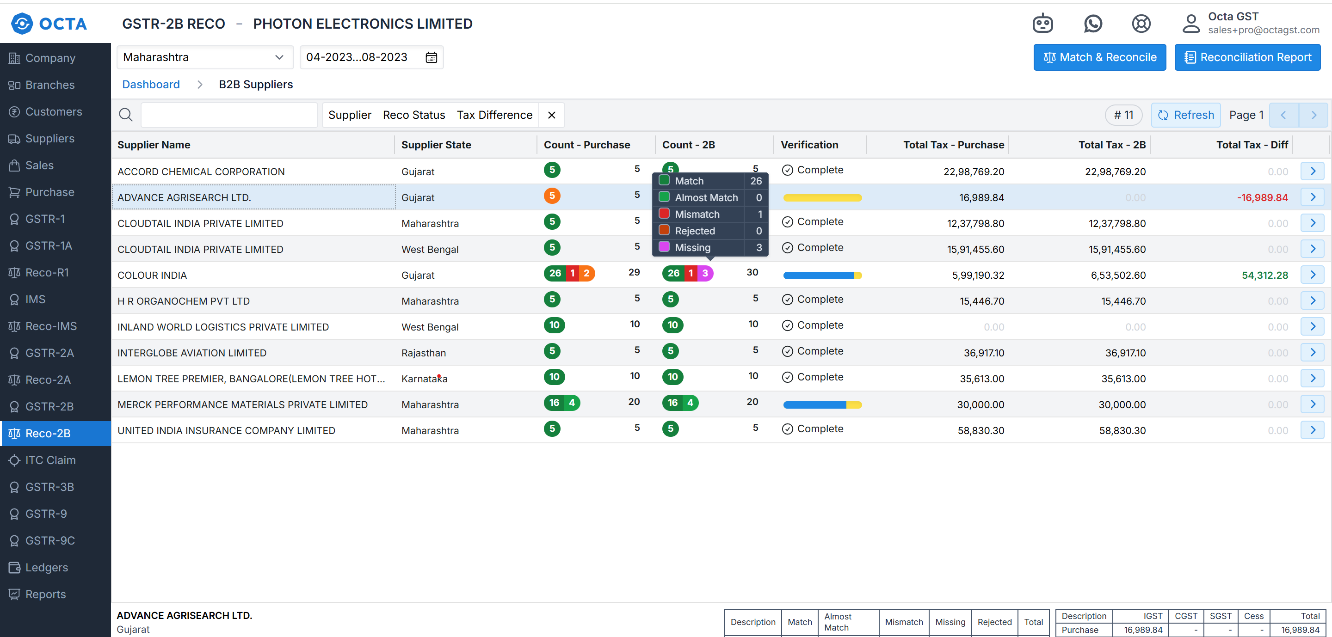Click the supplier search input field

coord(229,115)
